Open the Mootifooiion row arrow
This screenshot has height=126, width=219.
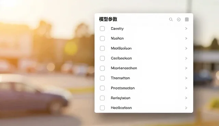coord(186,48)
